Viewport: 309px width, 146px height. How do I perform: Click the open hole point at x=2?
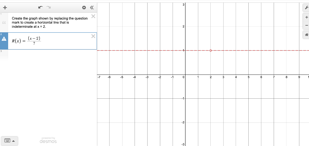coord(211,50)
